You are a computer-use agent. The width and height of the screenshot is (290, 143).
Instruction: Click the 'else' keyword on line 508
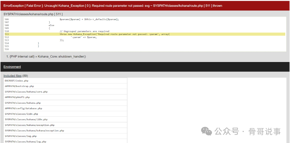coord(51,25)
